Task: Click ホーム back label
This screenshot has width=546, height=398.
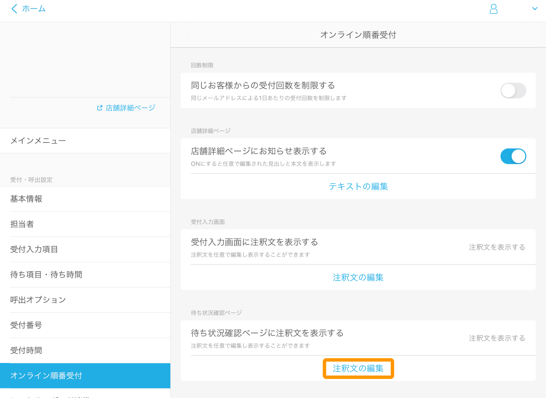Action: [x=34, y=9]
